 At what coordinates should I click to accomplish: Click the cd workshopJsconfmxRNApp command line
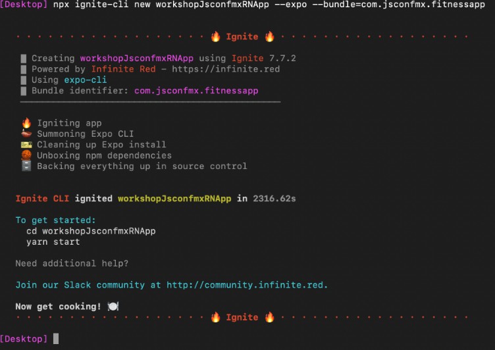[91, 232]
